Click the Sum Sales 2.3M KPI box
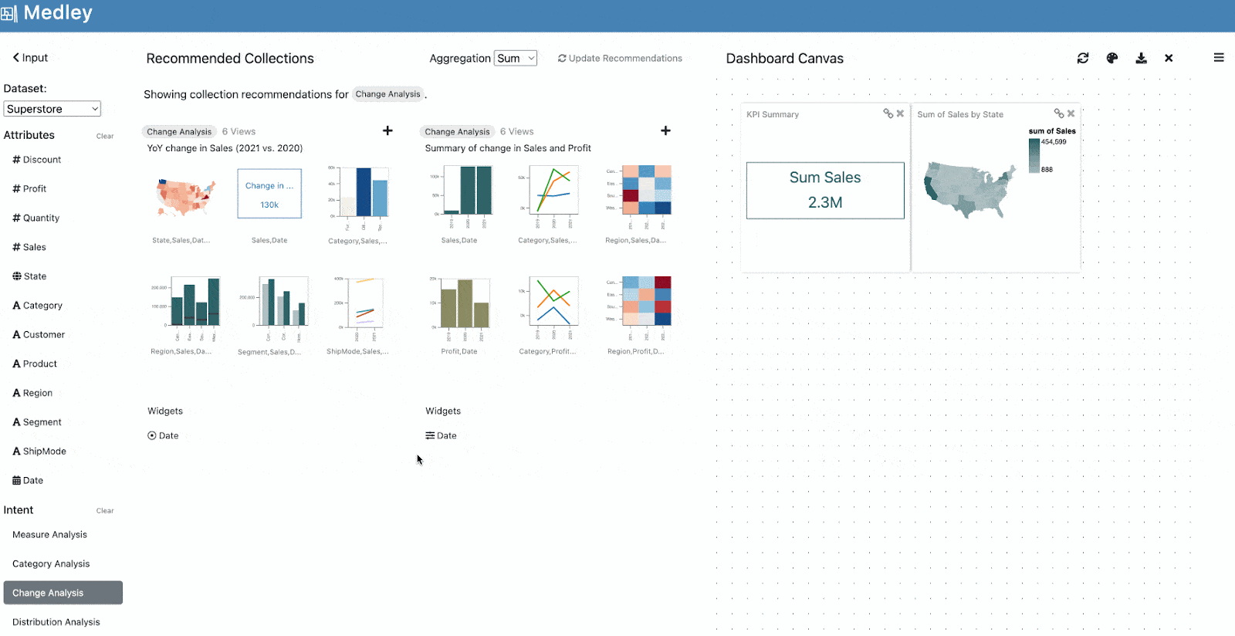The width and height of the screenshot is (1235, 636). click(x=825, y=191)
